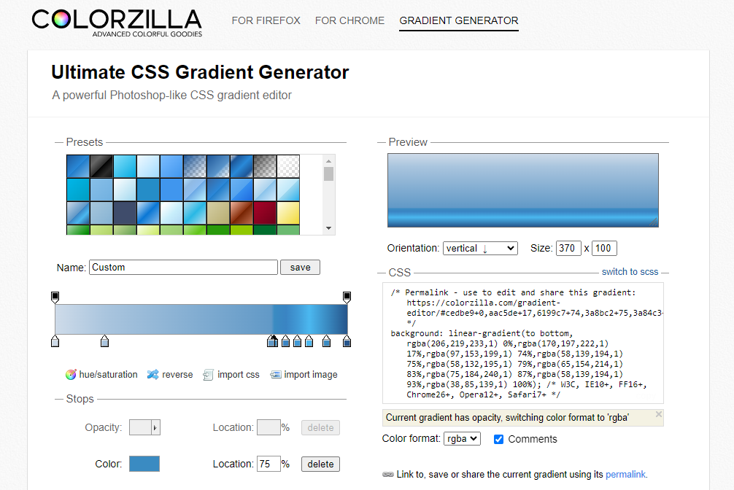Viewport: 734px width, 490px height.
Task: Click the switch to scss link
Action: point(630,272)
